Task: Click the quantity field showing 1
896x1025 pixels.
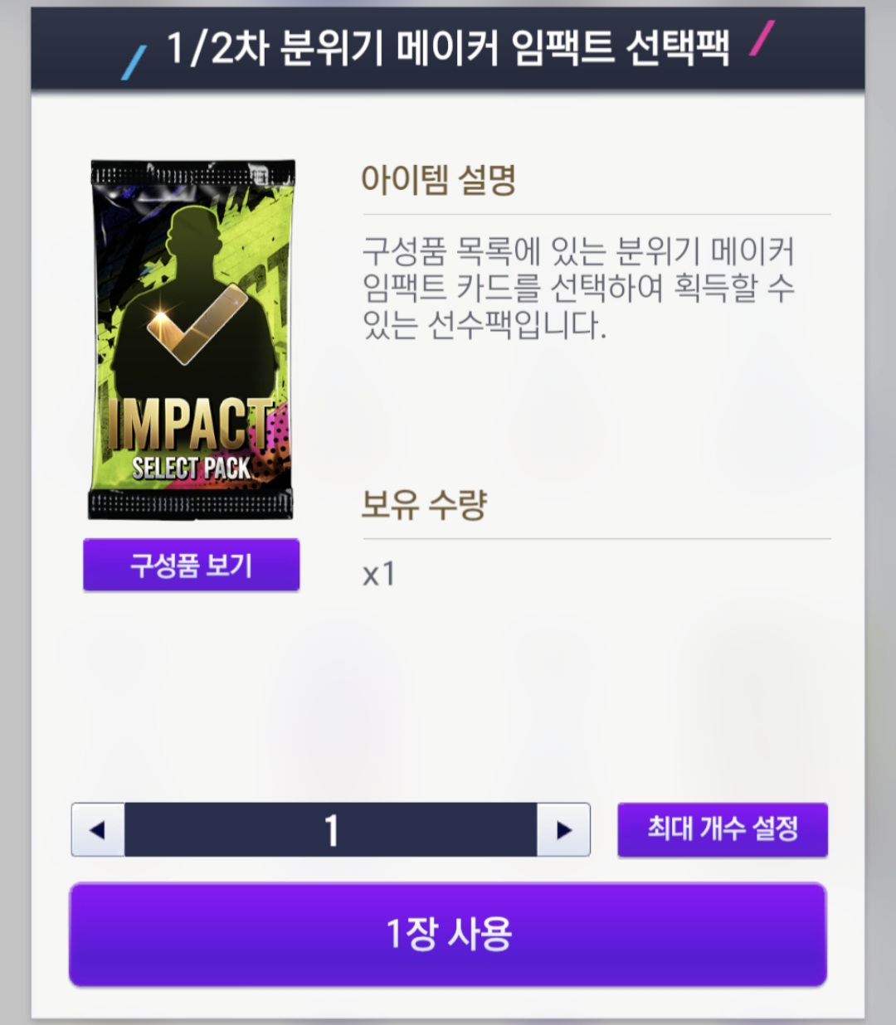Action: click(x=331, y=829)
